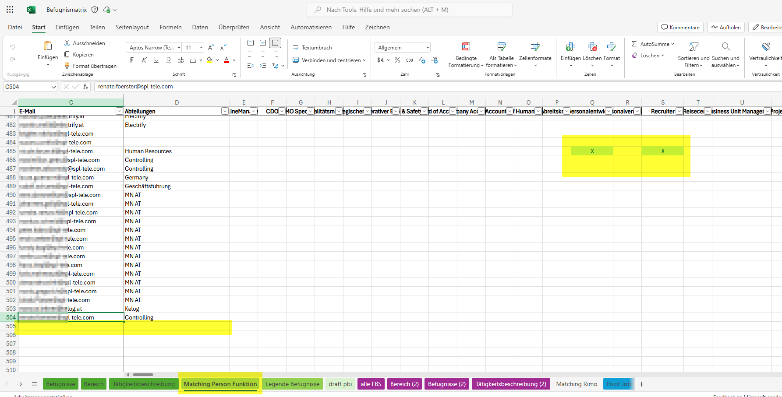Open the fill color swatch picker
Screen dimensions: 782x397
pos(210,60)
